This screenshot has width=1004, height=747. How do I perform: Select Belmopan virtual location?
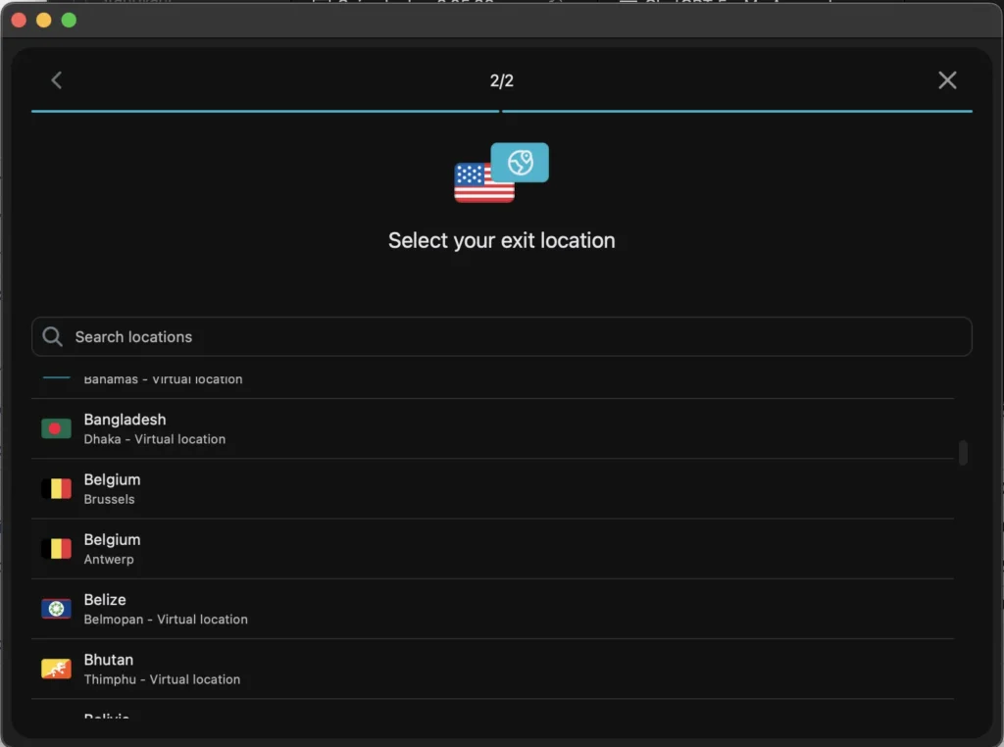pos(490,609)
